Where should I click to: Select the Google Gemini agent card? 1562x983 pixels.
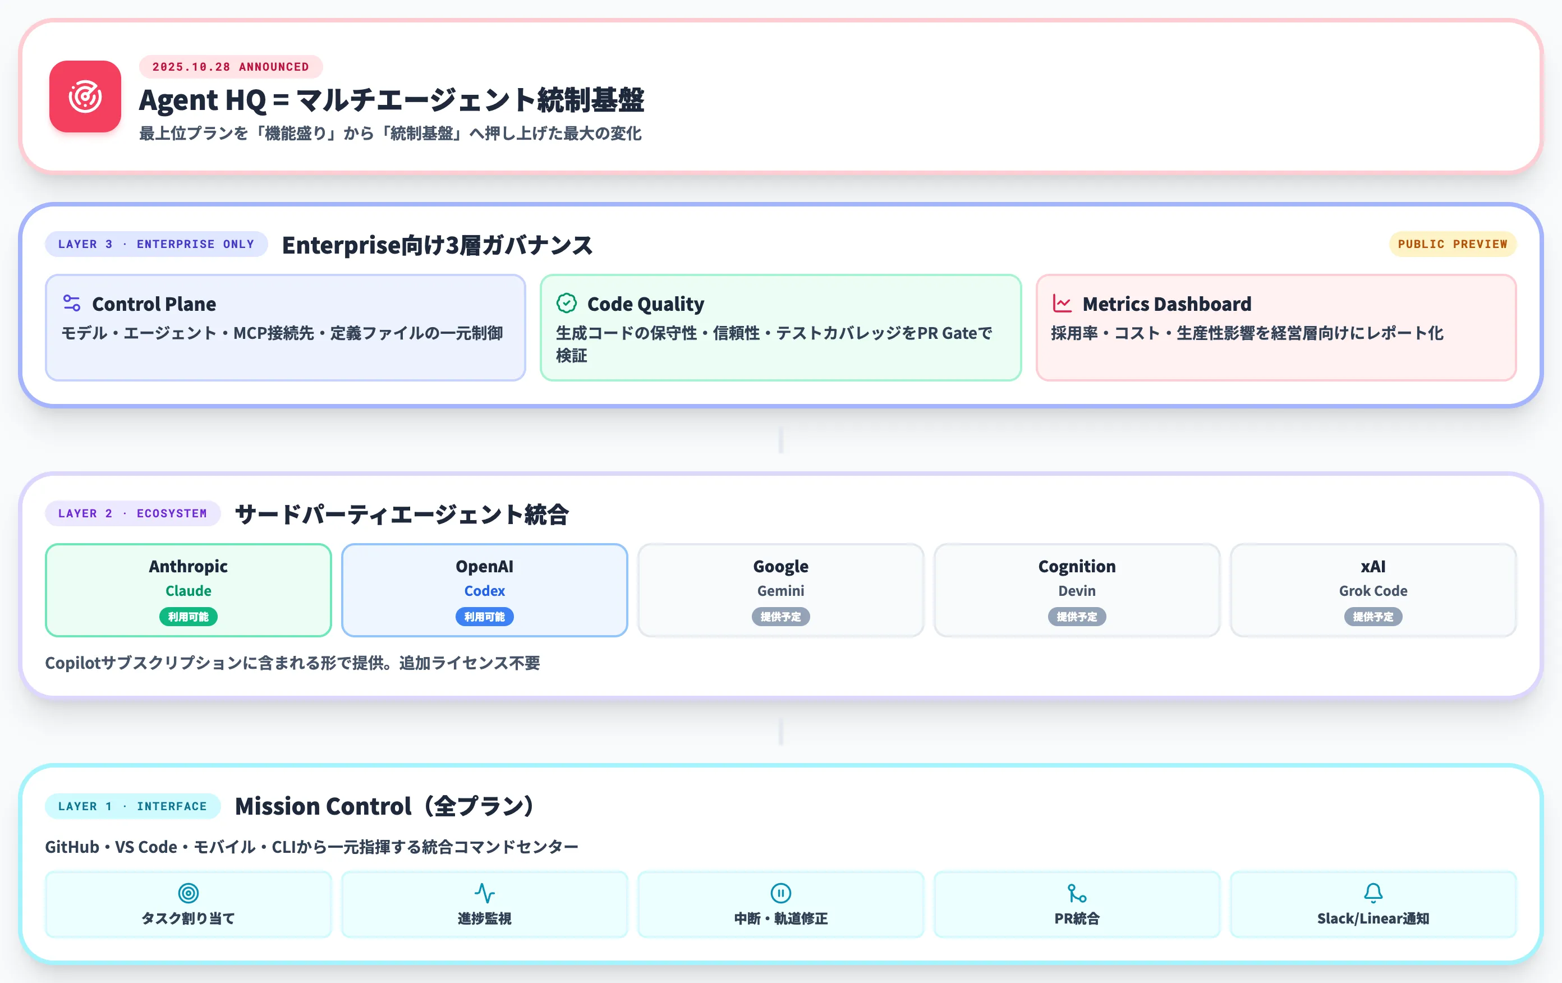click(x=780, y=590)
